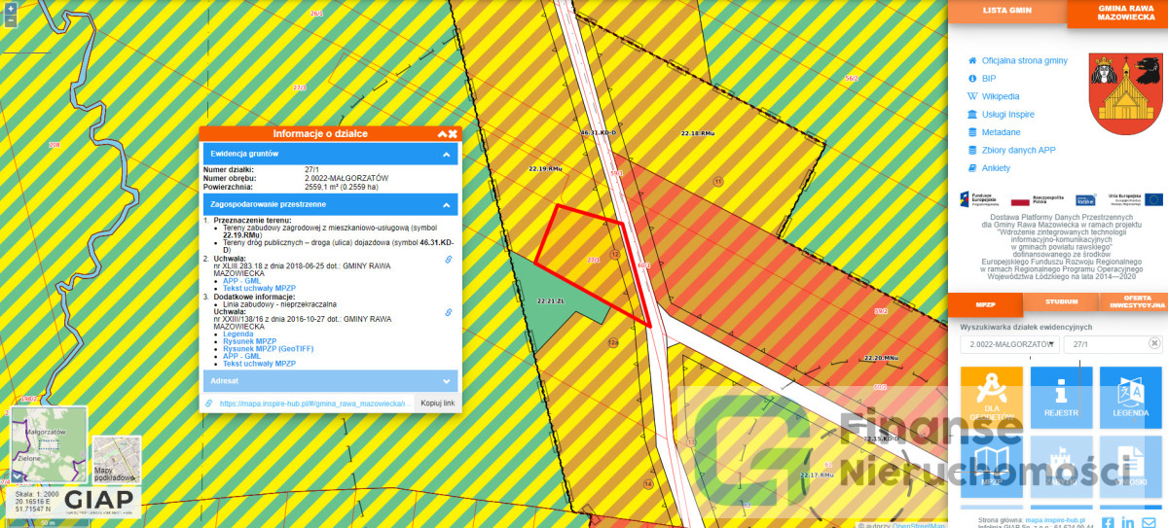Zoom out on the map

point(9,19)
